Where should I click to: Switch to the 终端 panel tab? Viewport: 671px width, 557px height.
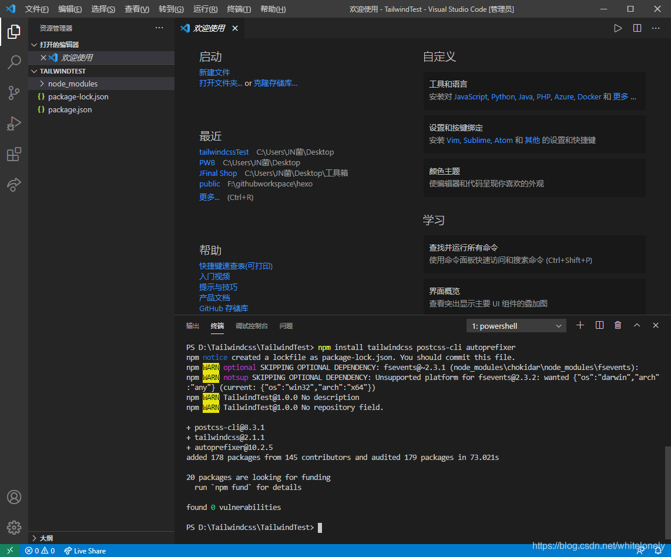click(x=217, y=326)
